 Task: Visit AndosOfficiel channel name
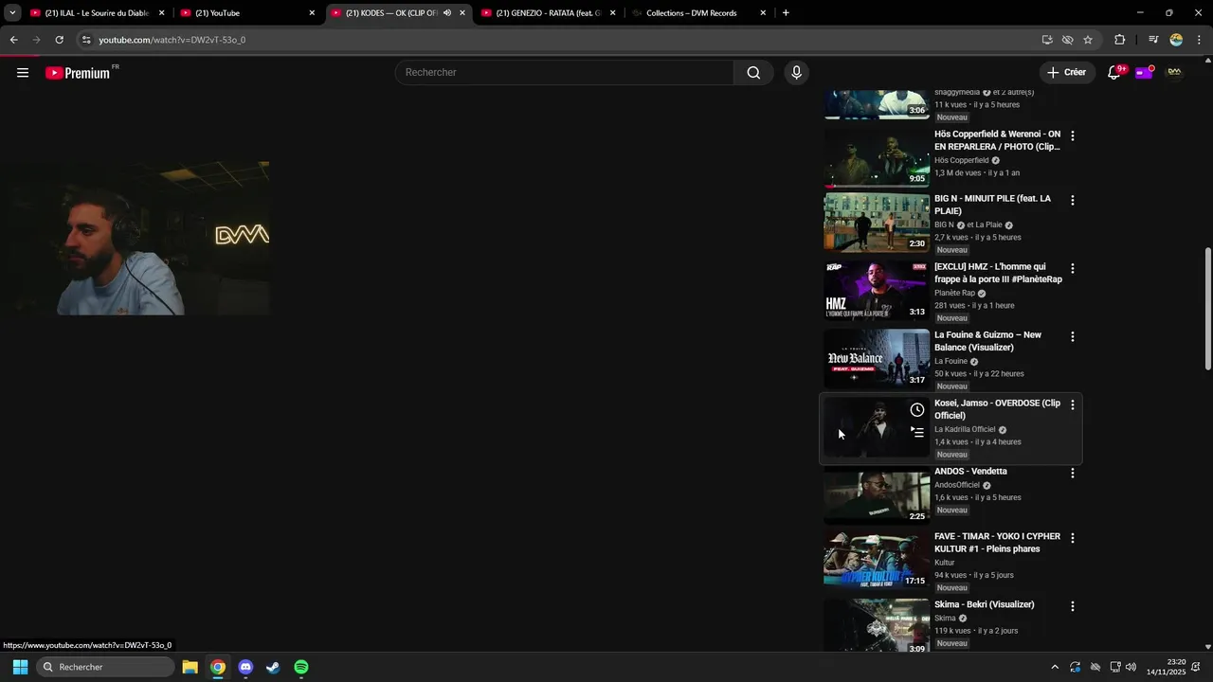point(957,485)
